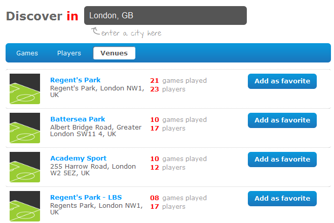Switch to the Games tab
334x223 pixels.
pyautogui.click(x=27, y=53)
